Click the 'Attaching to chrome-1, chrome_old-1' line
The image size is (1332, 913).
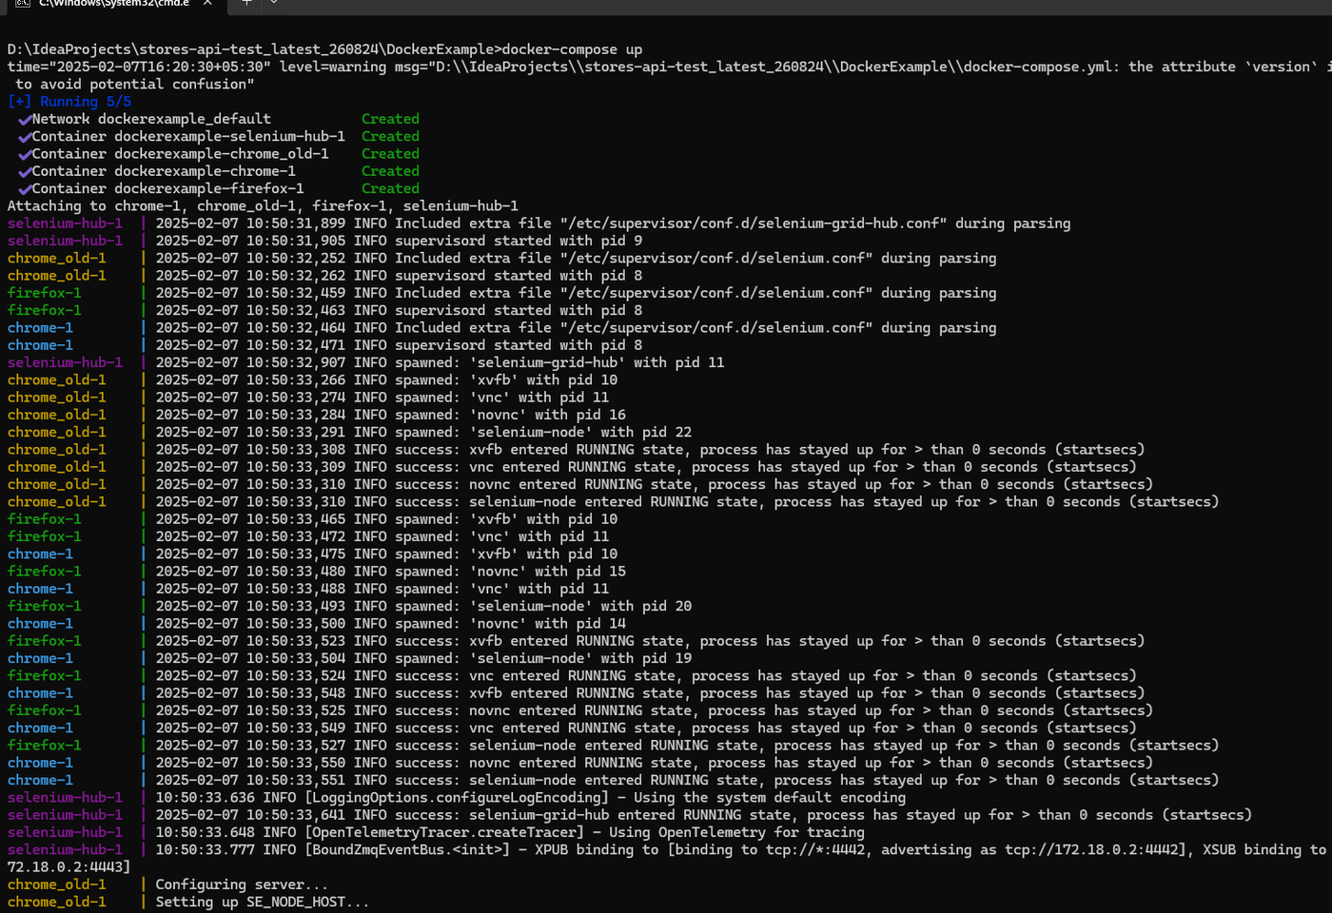tap(263, 205)
